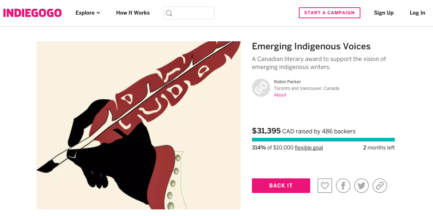Save campaign with the heart icon
The width and height of the screenshot is (433, 216).
click(x=325, y=185)
